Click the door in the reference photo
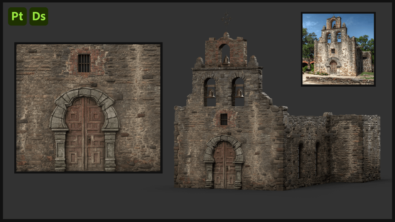Image resolution: width=395 pixels, height=222 pixels. coord(333,68)
